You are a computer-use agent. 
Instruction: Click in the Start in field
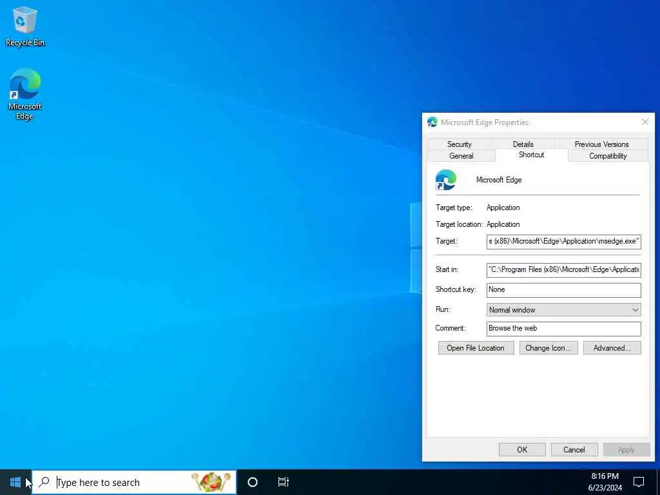[563, 270]
